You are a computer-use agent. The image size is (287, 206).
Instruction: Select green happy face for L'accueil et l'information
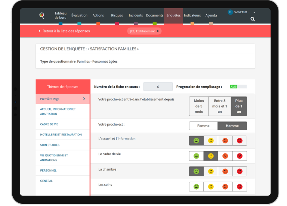click(196, 141)
